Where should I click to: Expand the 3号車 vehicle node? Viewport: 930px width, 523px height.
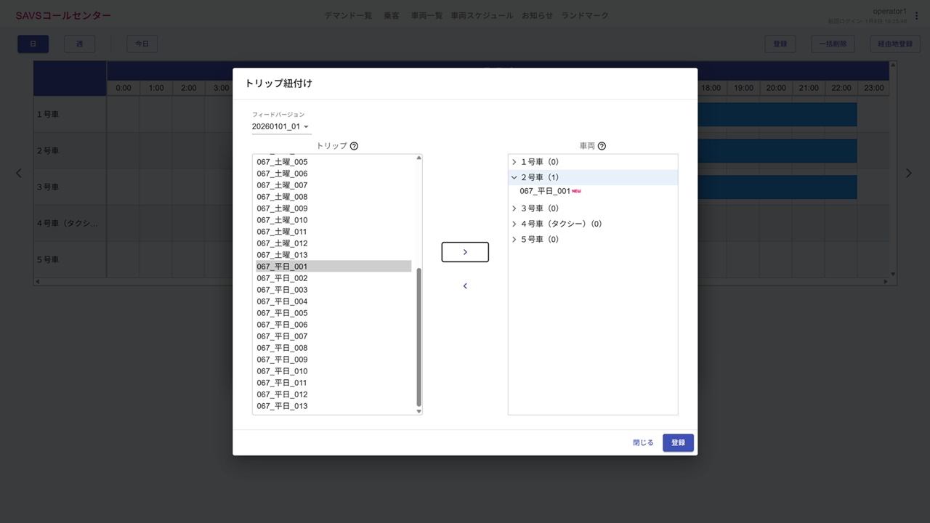(x=514, y=208)
